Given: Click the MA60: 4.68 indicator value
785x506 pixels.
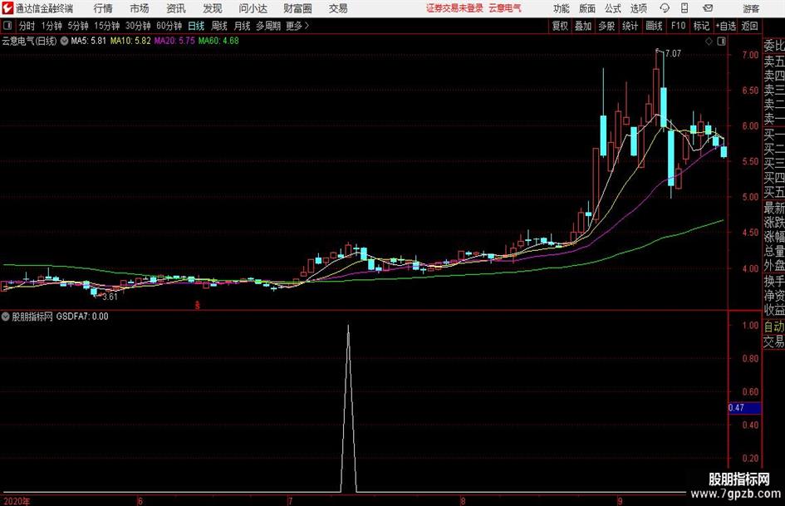Looking at the screenshot, I should tap(218, 41).
